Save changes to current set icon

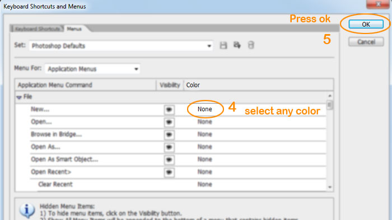point(223,45)
